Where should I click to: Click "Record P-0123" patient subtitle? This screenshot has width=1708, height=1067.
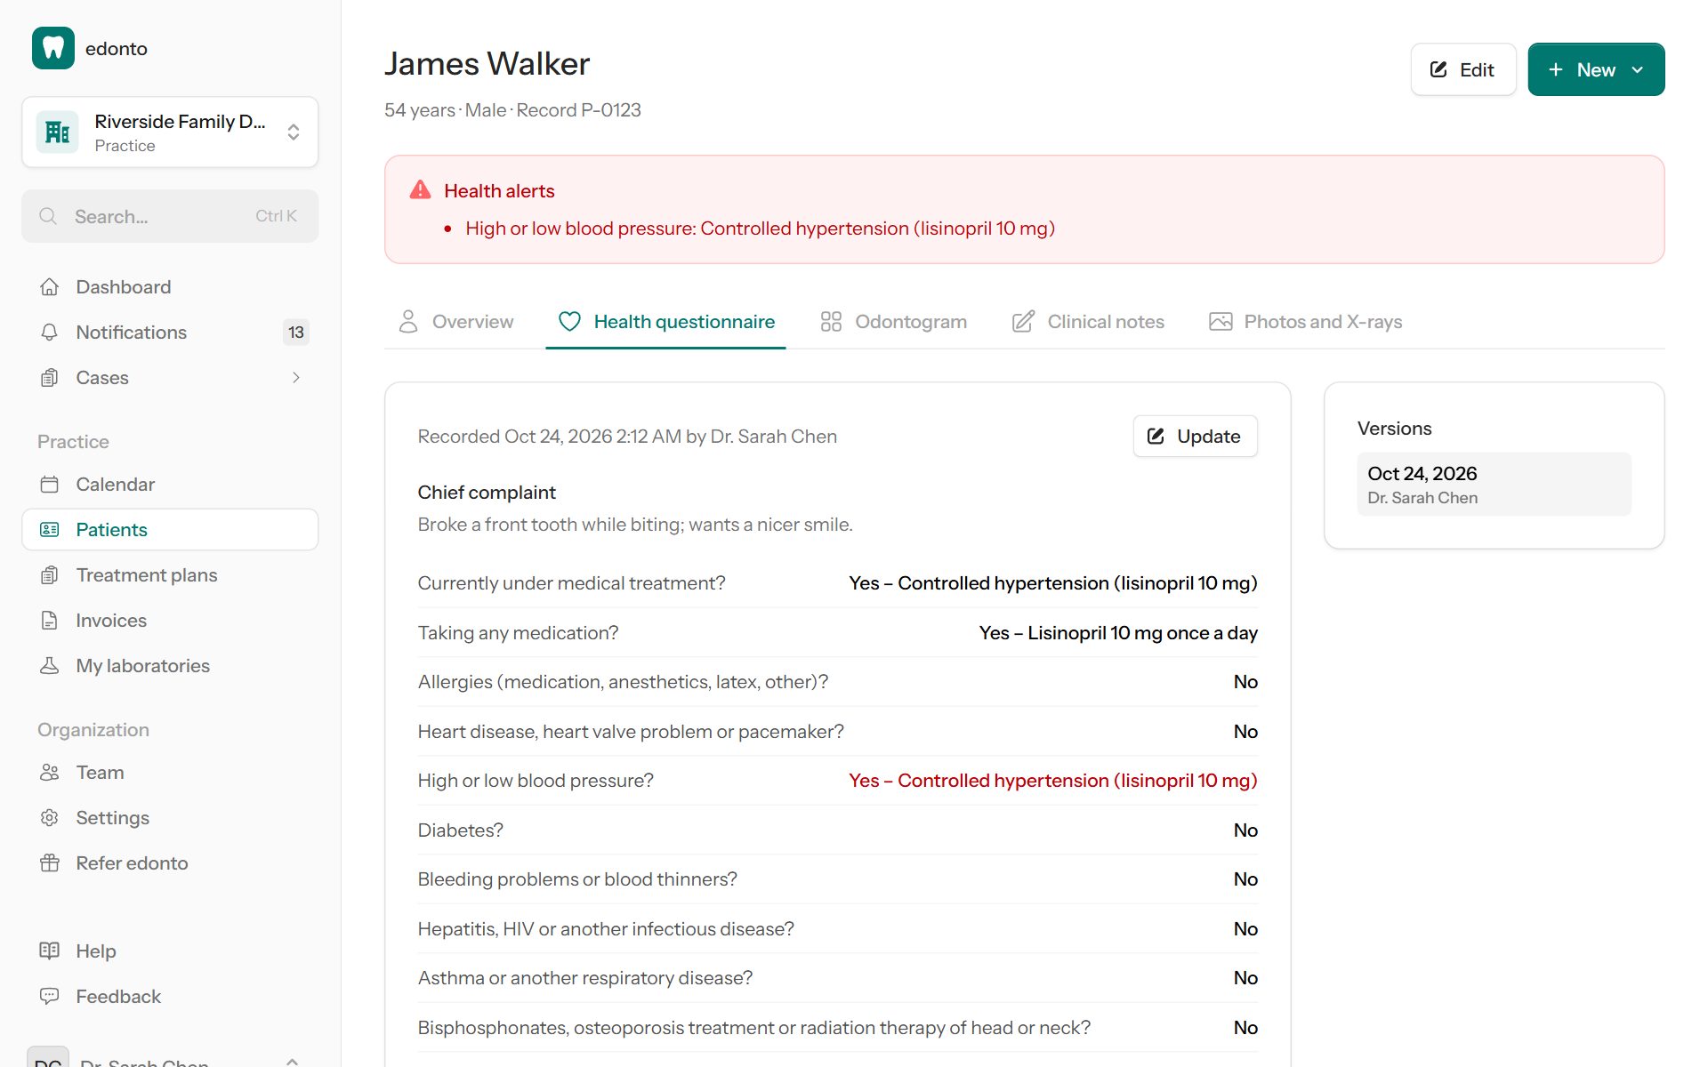(x=578, y=110)
